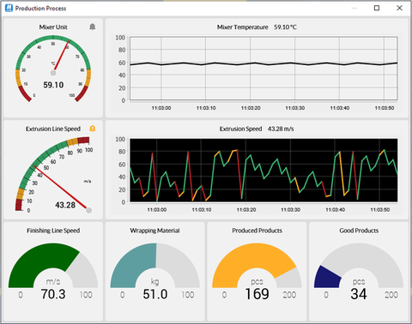Image resolution: width=412 pixels, height=324 pixels.
Task: Click the orange alarm bell on Extrusion Line Speed
Action: tap(92, 129)
